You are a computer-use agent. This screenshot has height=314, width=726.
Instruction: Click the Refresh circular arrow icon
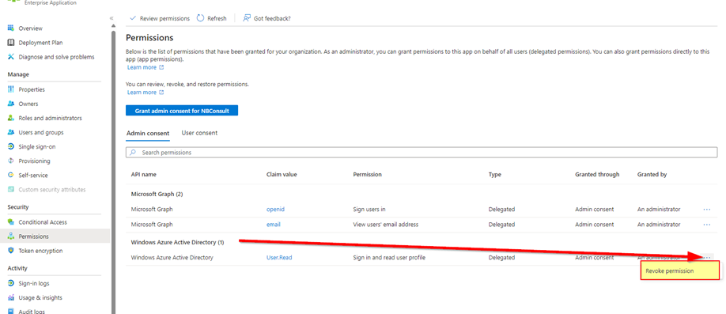point(201,18)
